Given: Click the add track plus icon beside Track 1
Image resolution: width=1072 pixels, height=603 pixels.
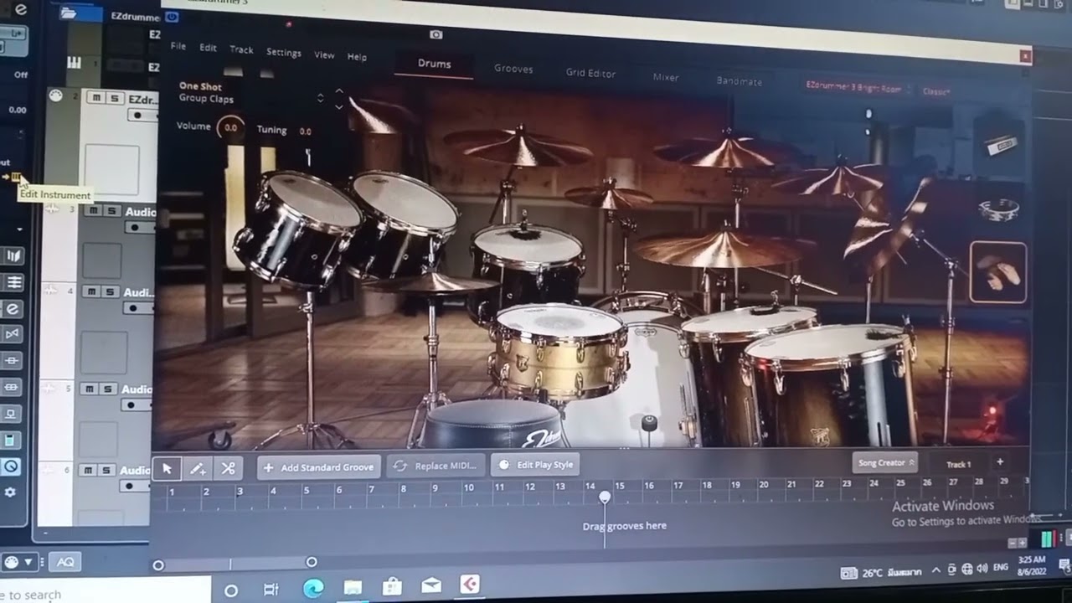Looking at the screenshot, I should [x=999, y=461].
